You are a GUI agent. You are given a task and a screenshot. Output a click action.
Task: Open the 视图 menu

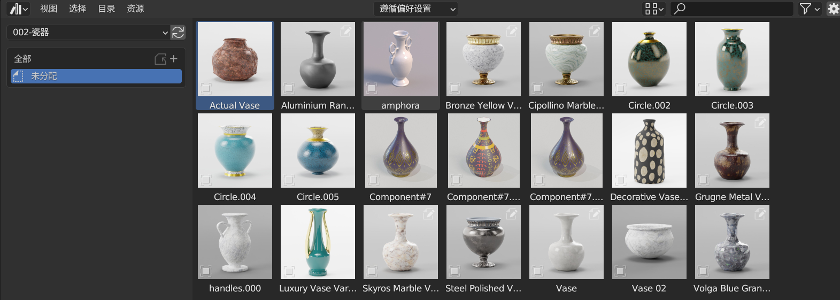pos(49,9)
